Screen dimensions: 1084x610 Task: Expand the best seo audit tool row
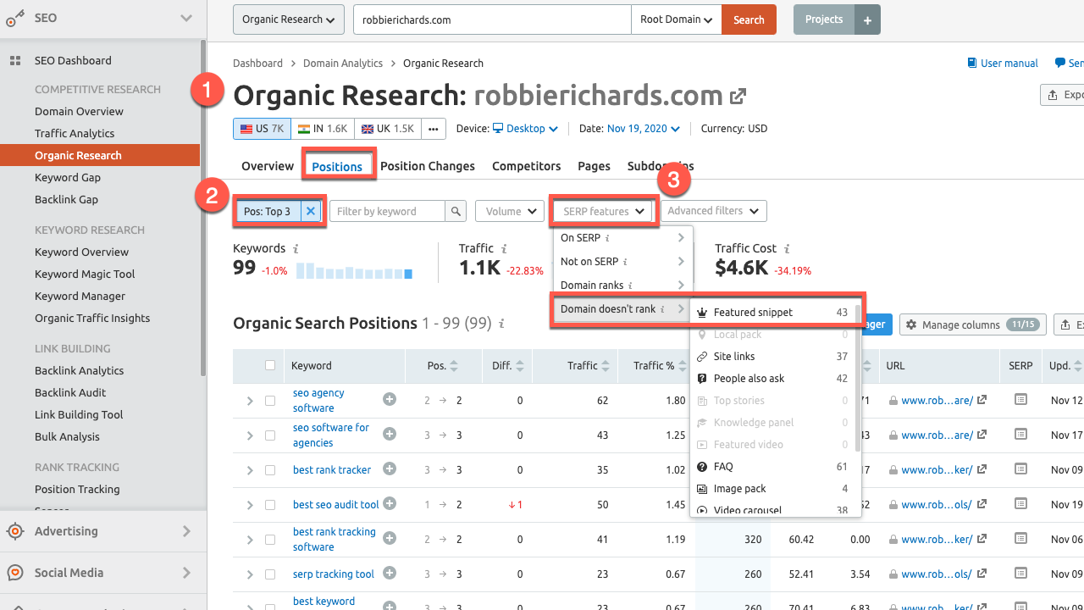tap(250, 505)
